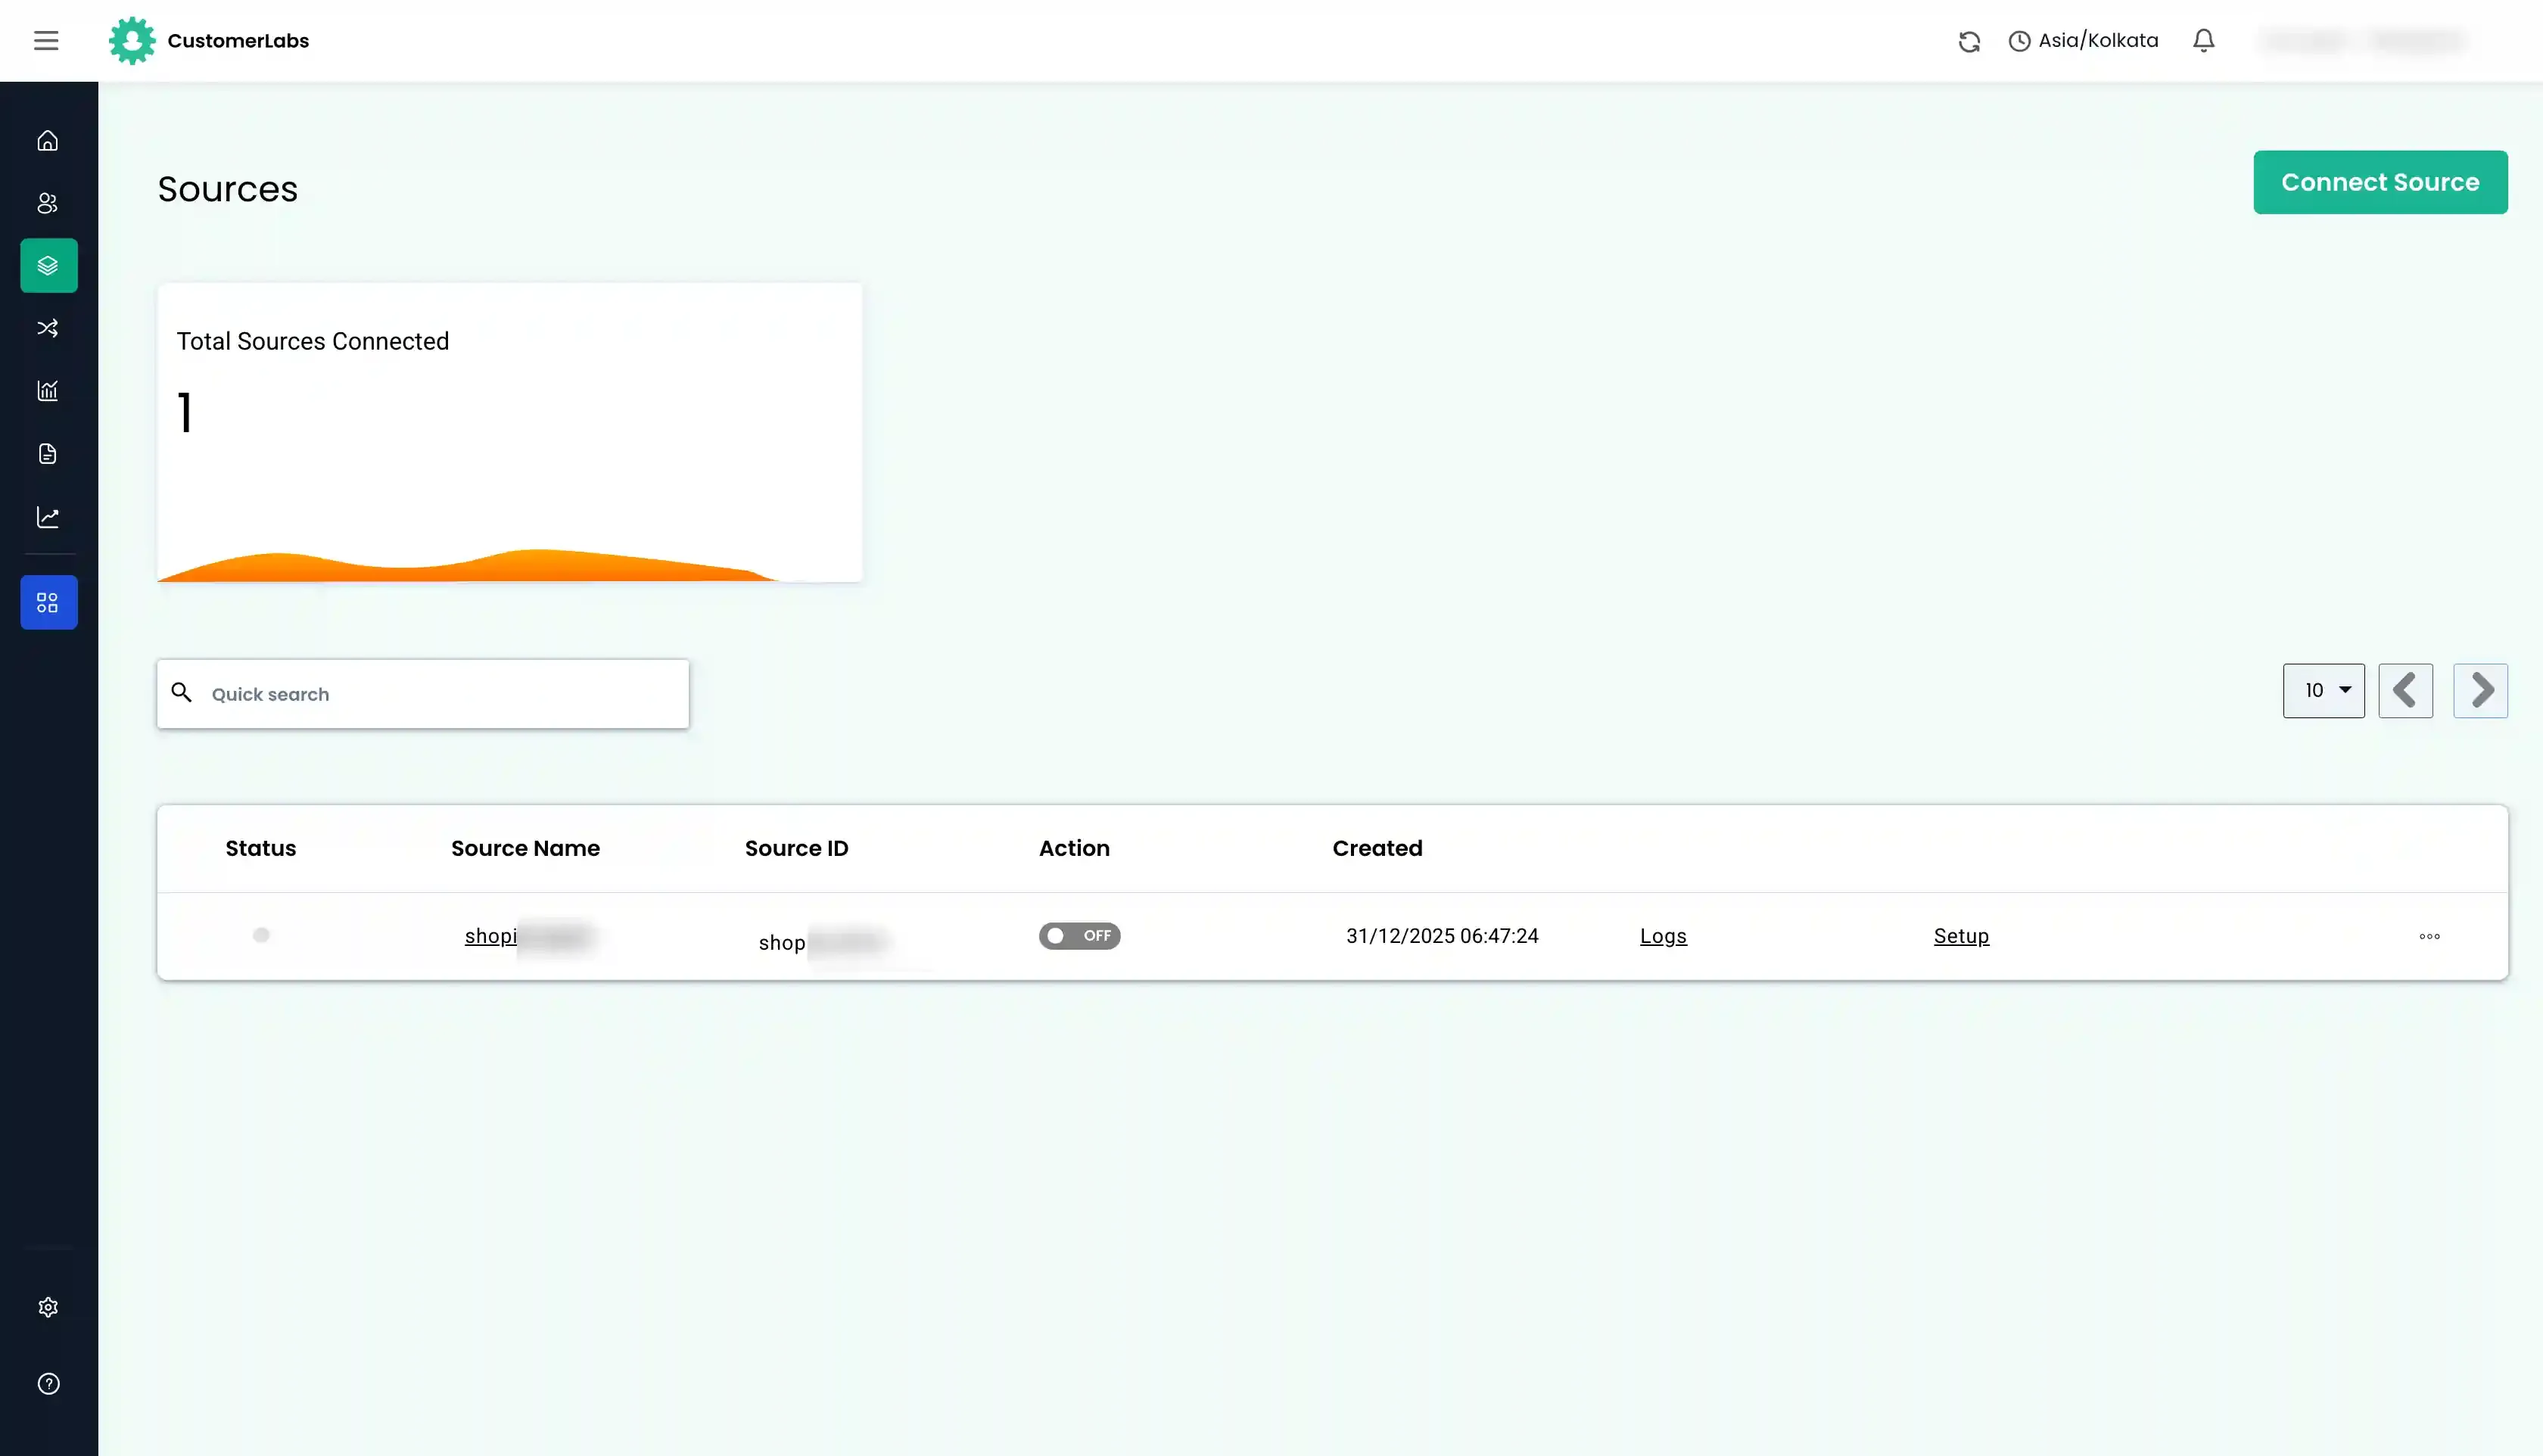The image size is (2543, 1456).
Task: Open the shopi source name link
Action: (x=528, y=936)
